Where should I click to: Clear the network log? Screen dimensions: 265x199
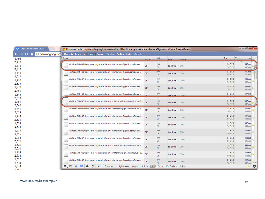click(x=93, y=166)
